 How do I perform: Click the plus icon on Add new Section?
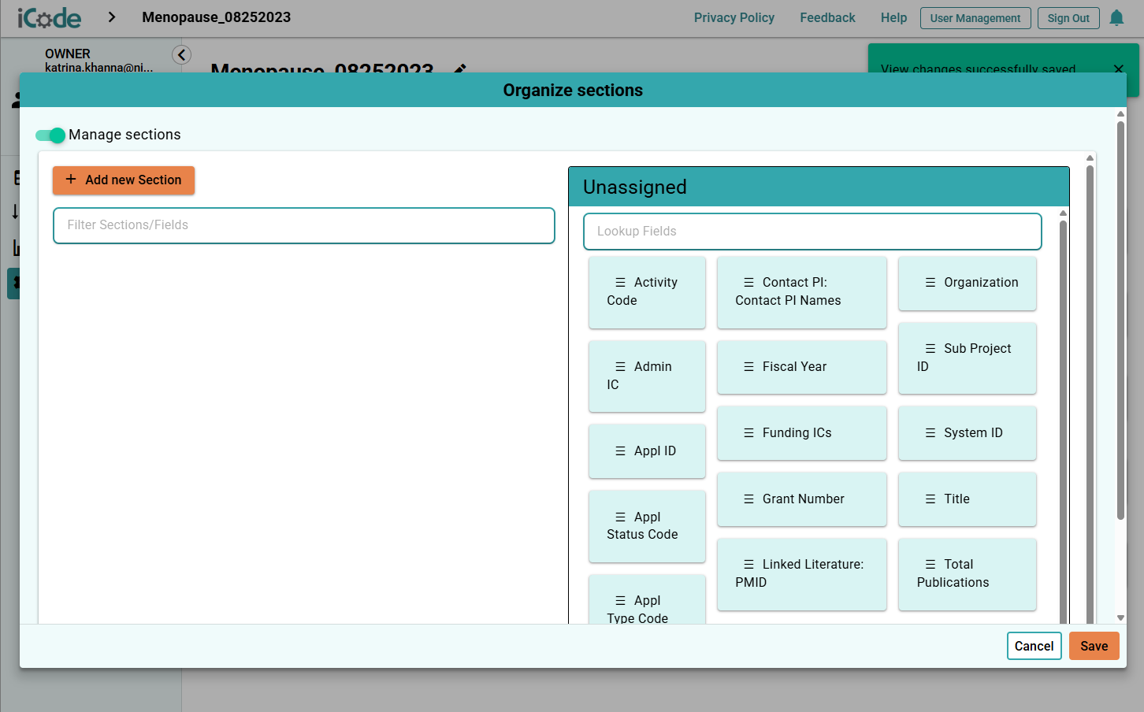(71, 180)
